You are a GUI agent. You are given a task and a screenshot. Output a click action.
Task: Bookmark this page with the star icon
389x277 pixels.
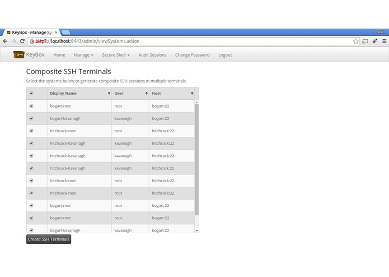click(355, 41)
